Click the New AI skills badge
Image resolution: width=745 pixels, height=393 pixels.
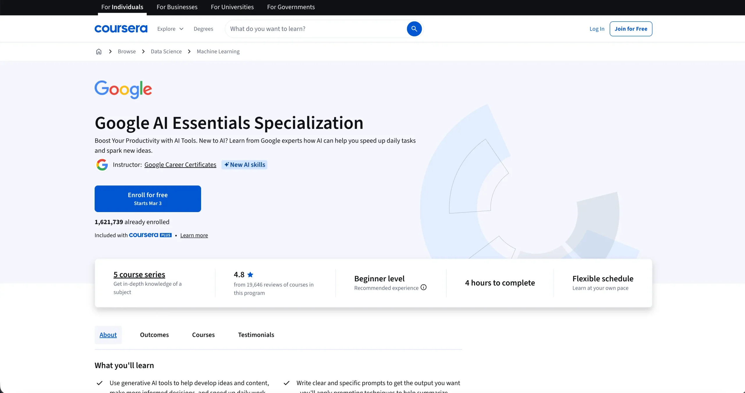click(244, 165)
